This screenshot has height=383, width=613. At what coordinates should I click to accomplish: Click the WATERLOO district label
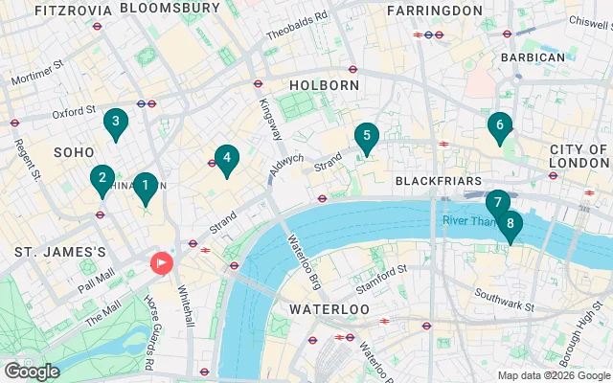[x=329, y=309]
